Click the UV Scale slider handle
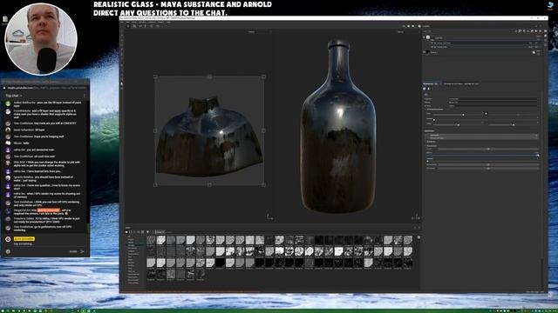This screenshot has height=313, width=558. click(463, 115)
